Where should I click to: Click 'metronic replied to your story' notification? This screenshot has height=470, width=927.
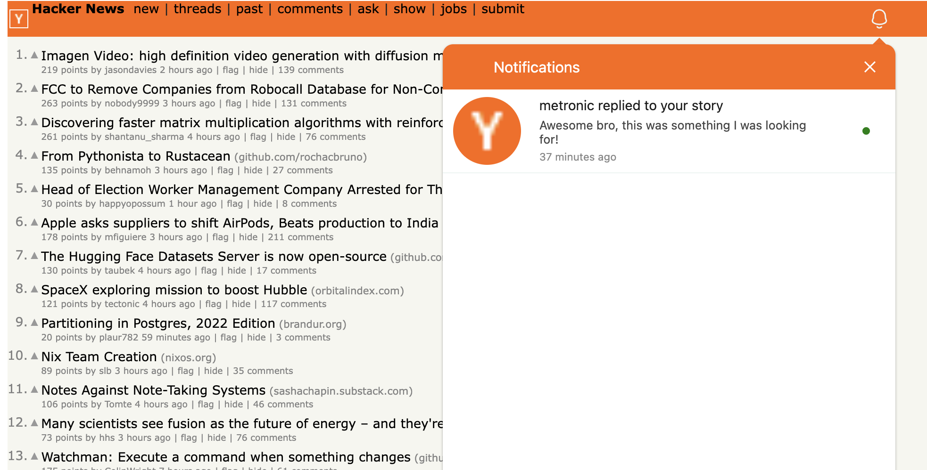click(x=631, y=105)
